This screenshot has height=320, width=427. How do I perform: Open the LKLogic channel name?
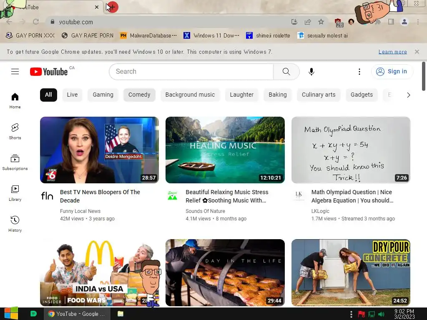(320, 211)
